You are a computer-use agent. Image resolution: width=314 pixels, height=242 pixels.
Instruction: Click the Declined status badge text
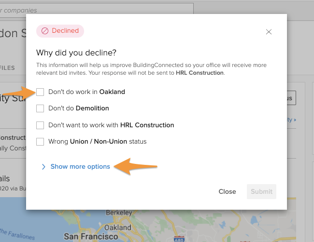point(65,31)
